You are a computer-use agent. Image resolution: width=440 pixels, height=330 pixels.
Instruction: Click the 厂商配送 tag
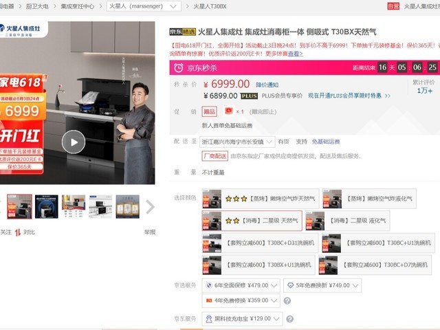tap(215, 156)
